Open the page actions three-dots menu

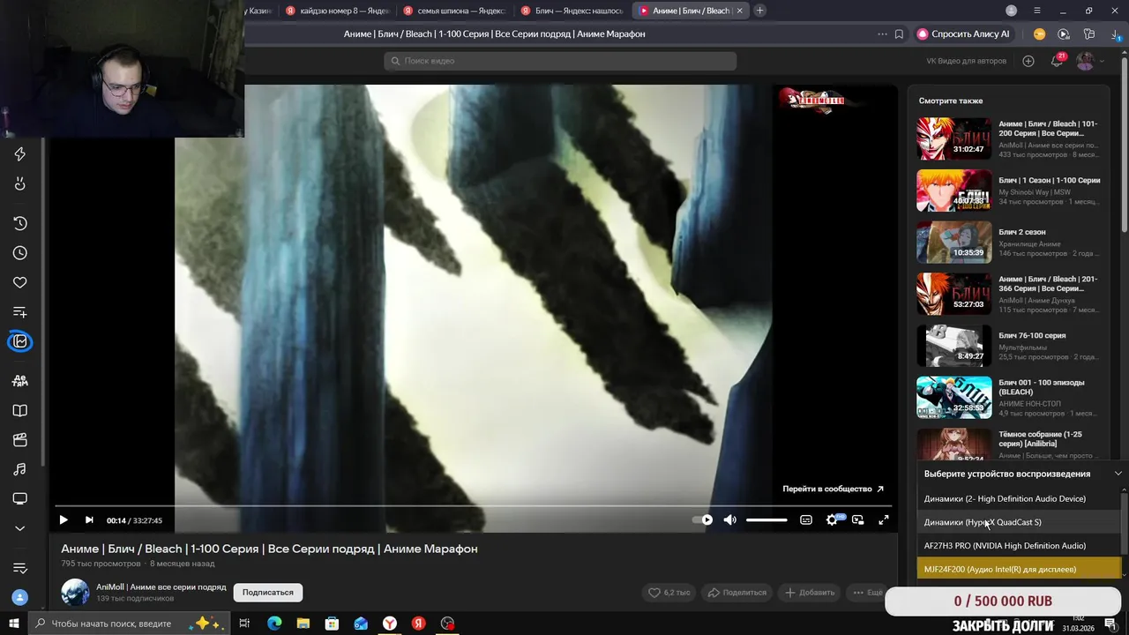point(882,34)
